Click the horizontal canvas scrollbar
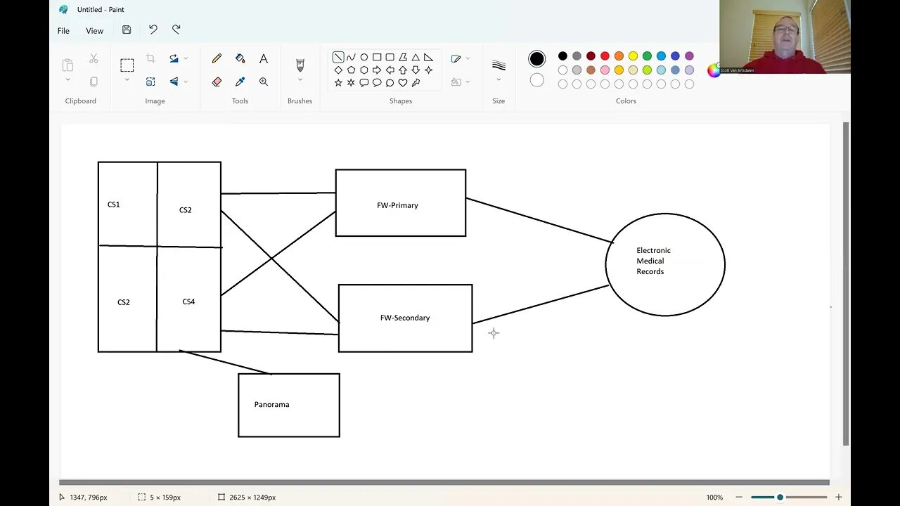 point(444,482)
